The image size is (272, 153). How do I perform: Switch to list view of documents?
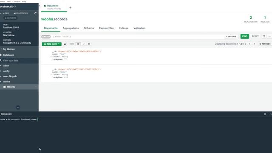(x=78, y=44)
